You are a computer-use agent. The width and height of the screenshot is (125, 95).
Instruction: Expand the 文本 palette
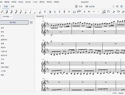[2, 59]
